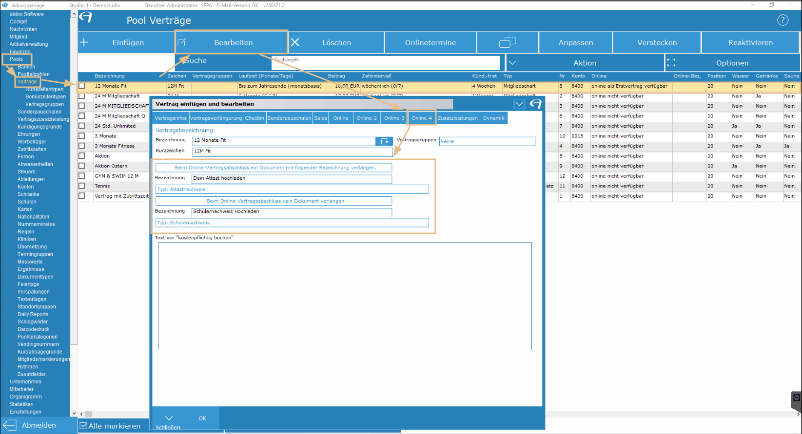The height and width of the screenshot is (434, 802).
Task: Click the Bearbeiten pencil edit icon
Action: [x=182, y=42]
